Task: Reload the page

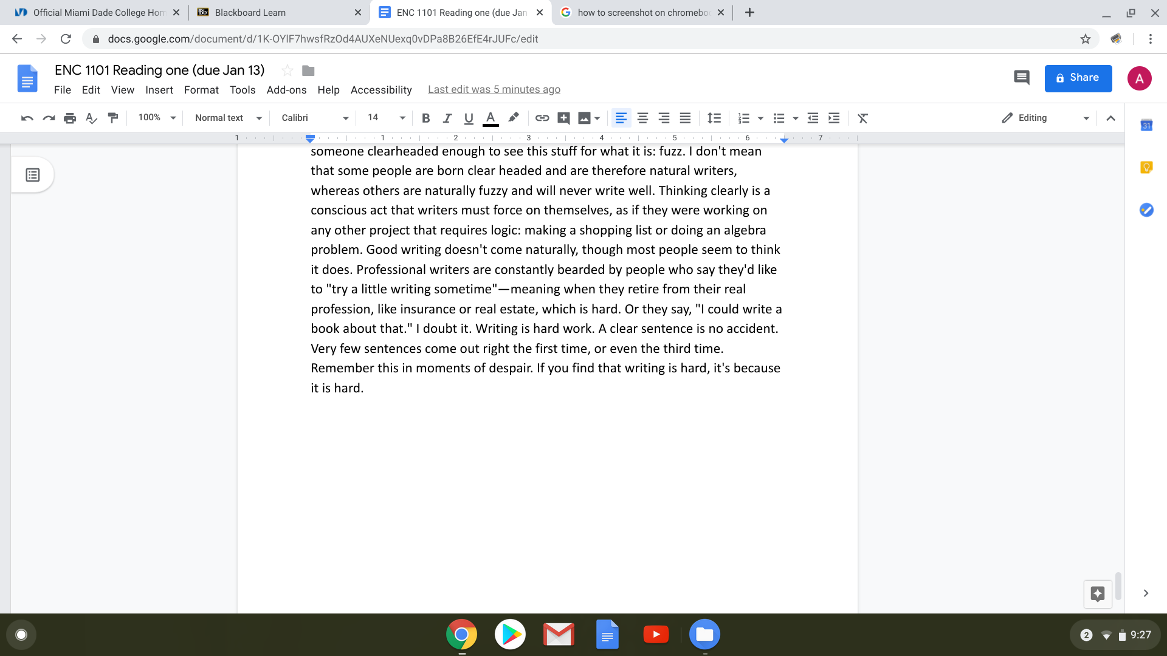Action: [x=66, y=39]
